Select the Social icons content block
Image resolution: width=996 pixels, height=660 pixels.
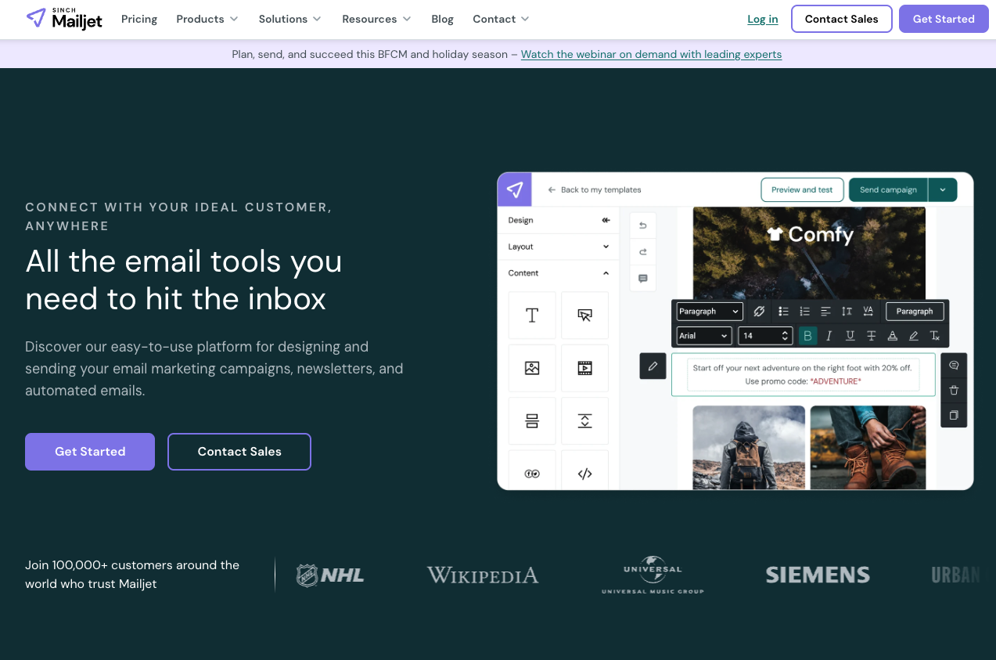point(532,470)
